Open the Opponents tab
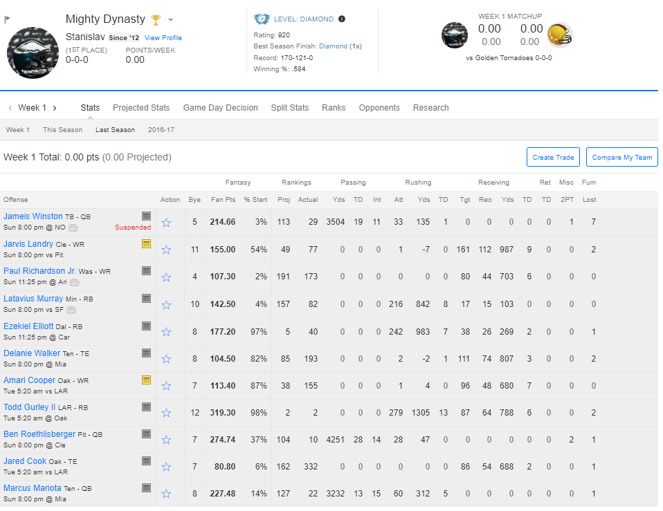 point(379,108)
